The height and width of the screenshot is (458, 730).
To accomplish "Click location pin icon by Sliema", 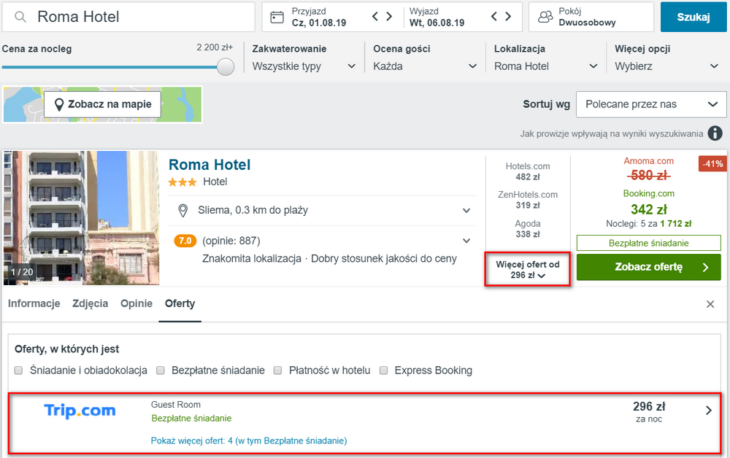I will (x=183, y=211).
